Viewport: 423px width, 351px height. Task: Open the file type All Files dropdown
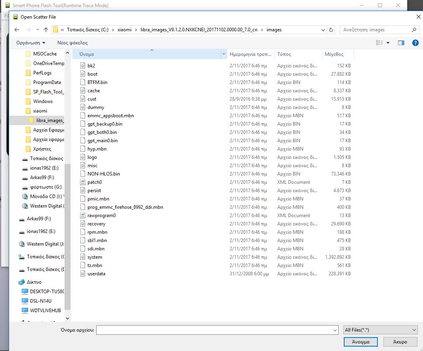380,330
